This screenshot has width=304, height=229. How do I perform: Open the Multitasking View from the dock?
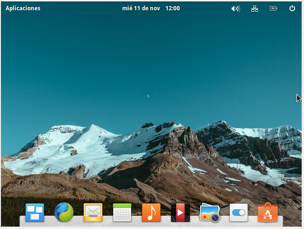pos(35,213)
